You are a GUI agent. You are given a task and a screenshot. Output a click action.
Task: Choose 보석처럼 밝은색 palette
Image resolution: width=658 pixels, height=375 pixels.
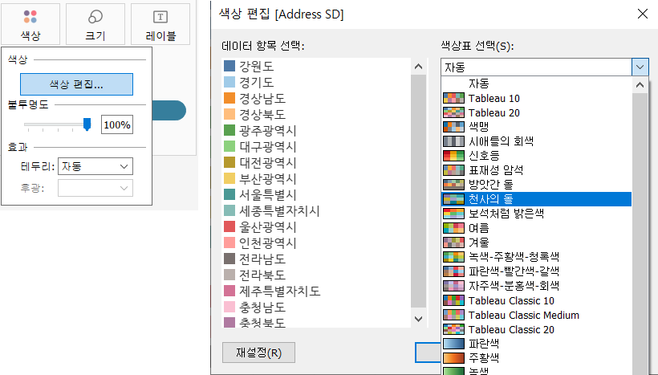point(537,214)
